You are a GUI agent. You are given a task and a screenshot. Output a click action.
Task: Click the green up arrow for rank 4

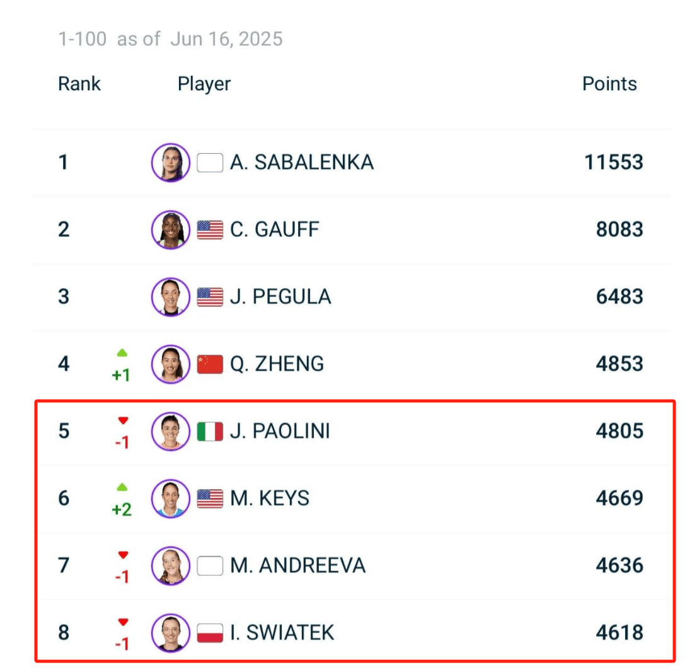click(x=122, y=353)
